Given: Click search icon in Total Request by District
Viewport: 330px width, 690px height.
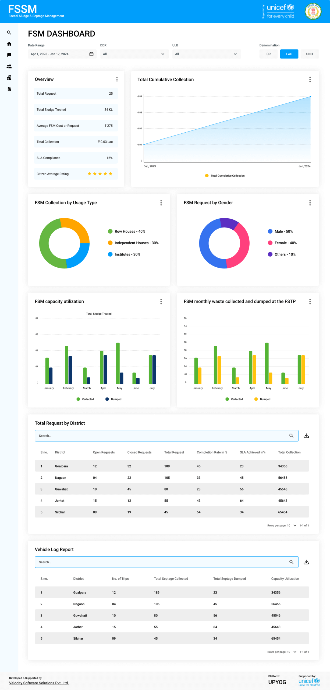Looking at the screenshot, I should pos(291,436).
